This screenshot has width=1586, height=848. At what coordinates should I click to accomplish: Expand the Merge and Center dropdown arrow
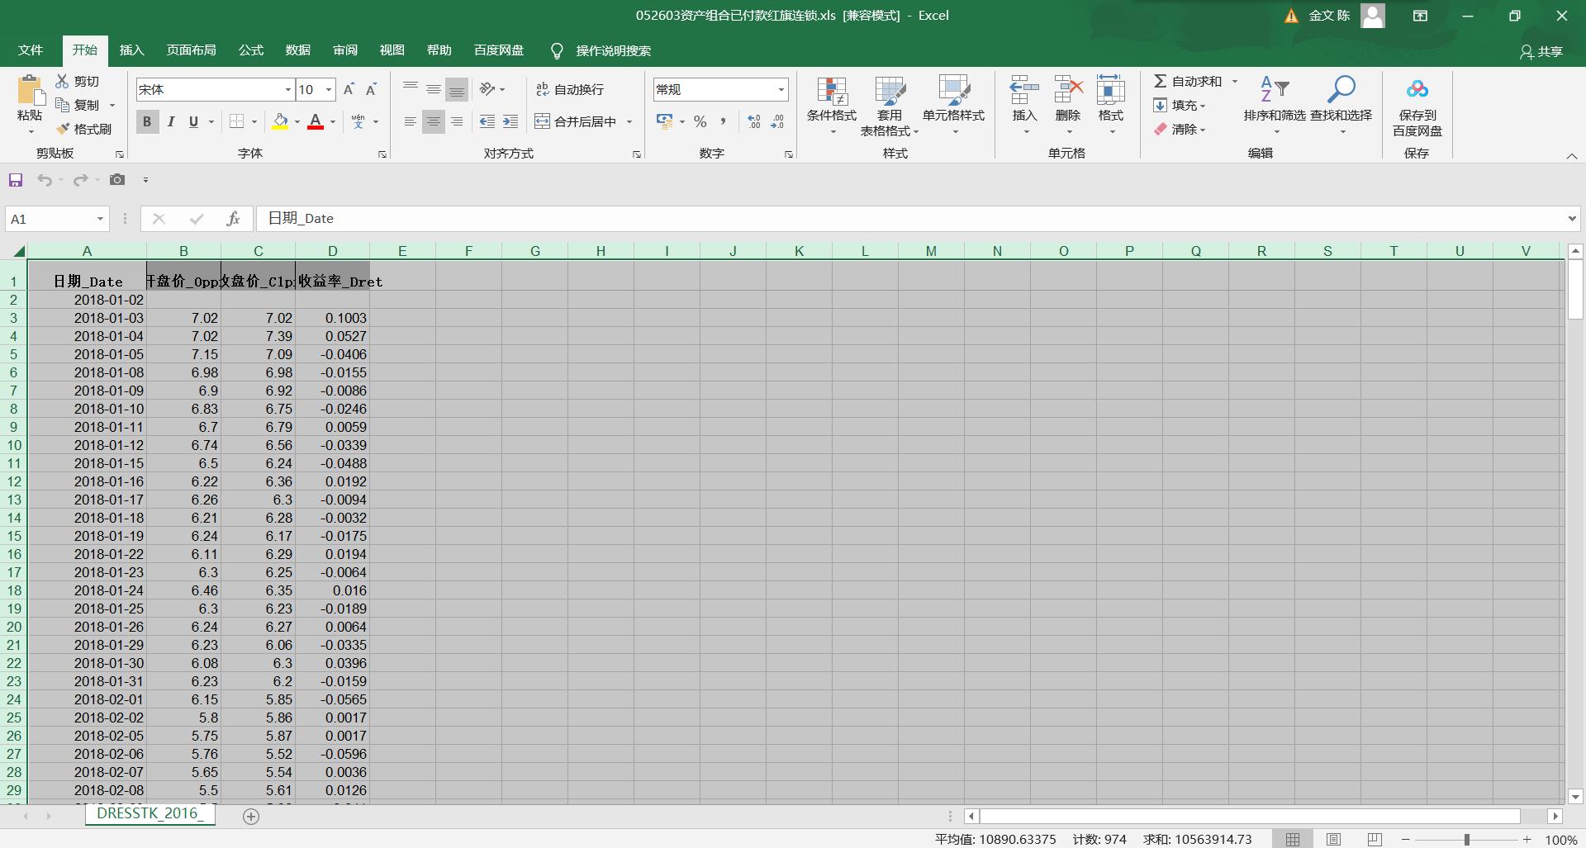629,122
